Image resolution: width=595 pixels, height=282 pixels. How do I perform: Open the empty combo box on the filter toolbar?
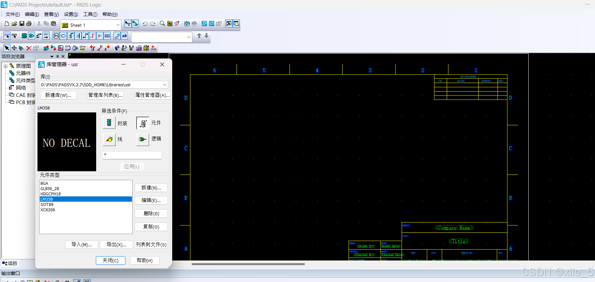[189, 37]
